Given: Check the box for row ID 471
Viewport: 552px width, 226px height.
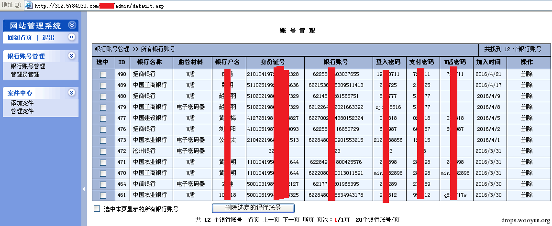Looking at the screenshot, I should click(x=103, y=162).
